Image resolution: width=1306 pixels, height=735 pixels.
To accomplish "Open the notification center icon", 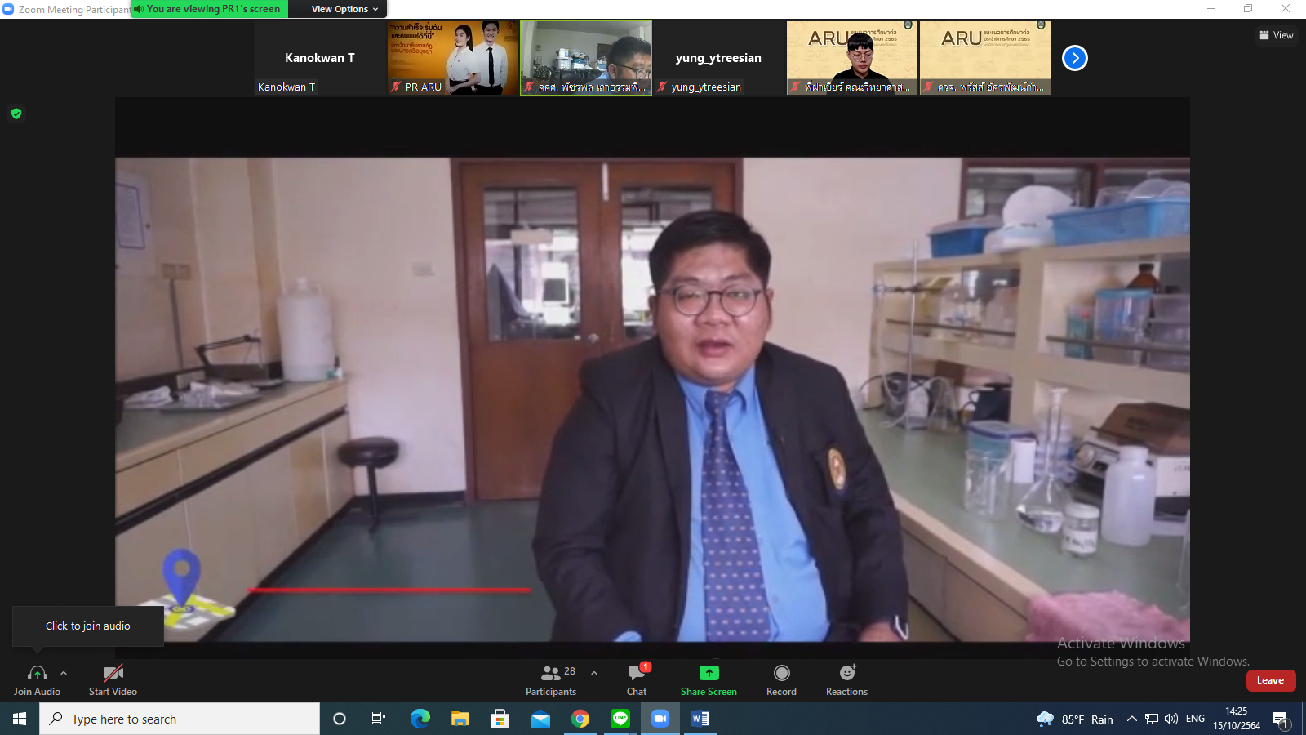I will click(x=1281, y=719).
